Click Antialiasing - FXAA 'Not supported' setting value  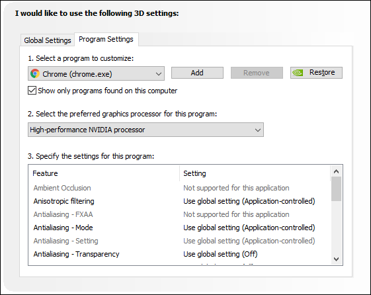(x=236, y=214)
